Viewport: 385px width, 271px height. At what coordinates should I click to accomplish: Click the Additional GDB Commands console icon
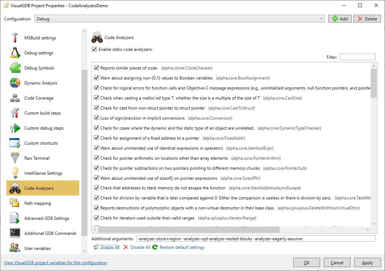coord(15,233)
